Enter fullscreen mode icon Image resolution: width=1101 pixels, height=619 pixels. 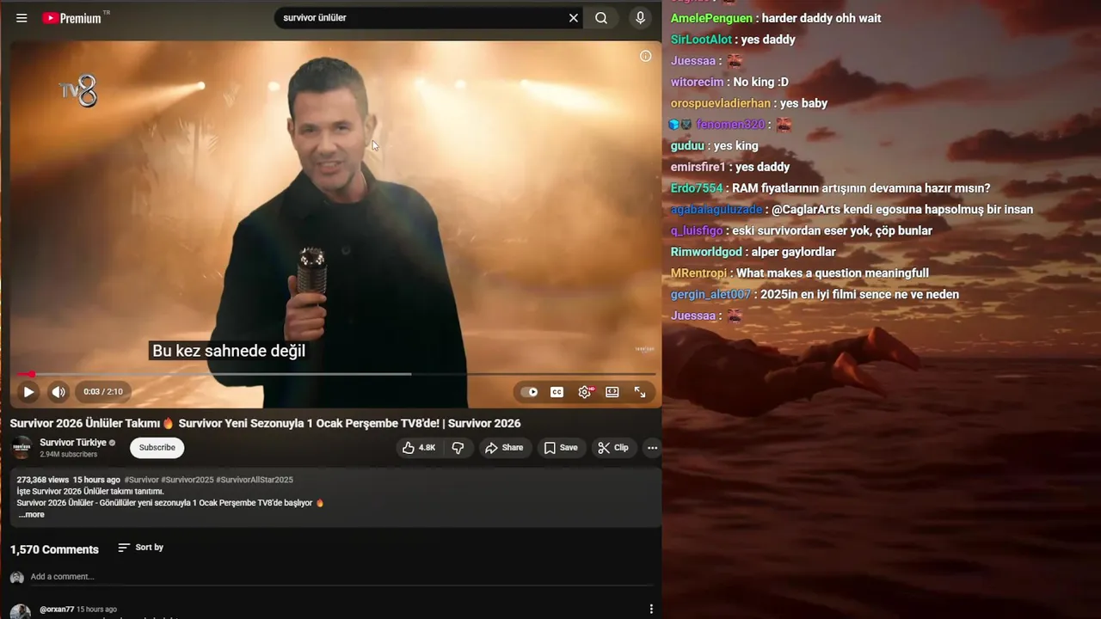click(x=640, y=392)
